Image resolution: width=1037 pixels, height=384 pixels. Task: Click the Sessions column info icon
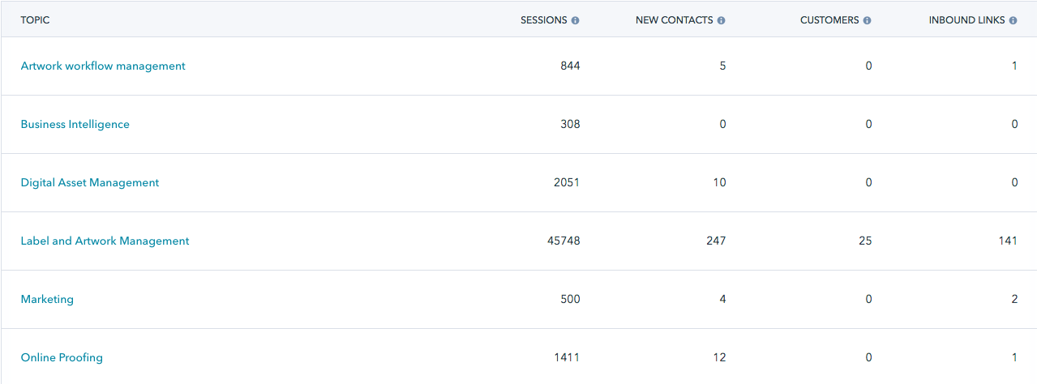575,20
